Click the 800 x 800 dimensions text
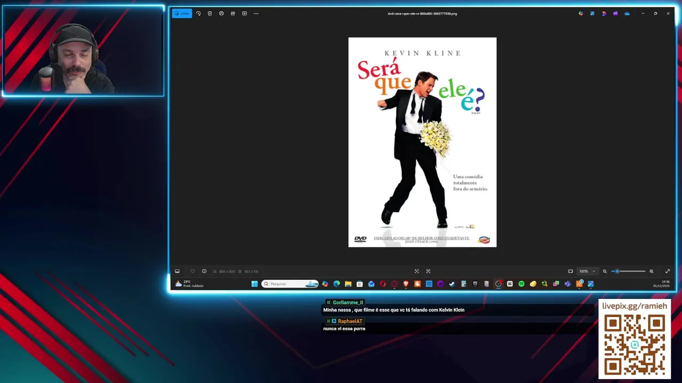This screenshot has height=383, width=682. [226, 271]
